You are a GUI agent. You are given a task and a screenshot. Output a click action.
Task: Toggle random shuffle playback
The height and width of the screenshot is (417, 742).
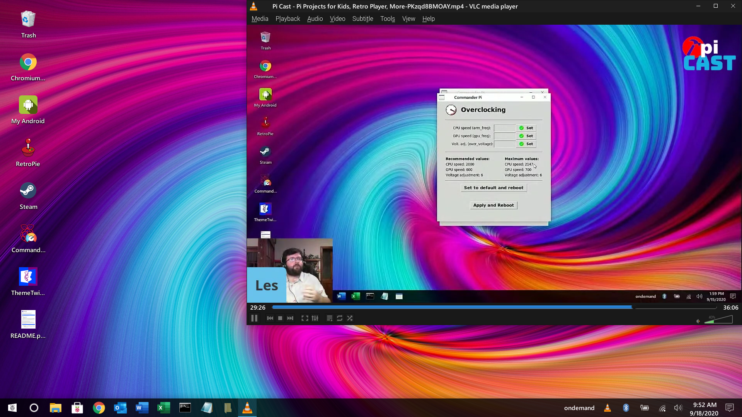pyautogui.click(x=350, y=318)
